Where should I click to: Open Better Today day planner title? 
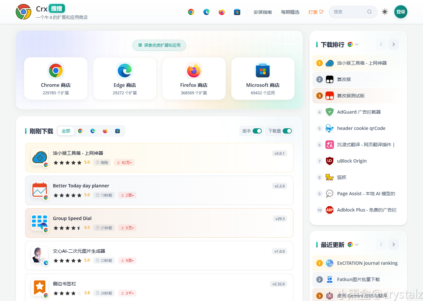coord(81,186)
